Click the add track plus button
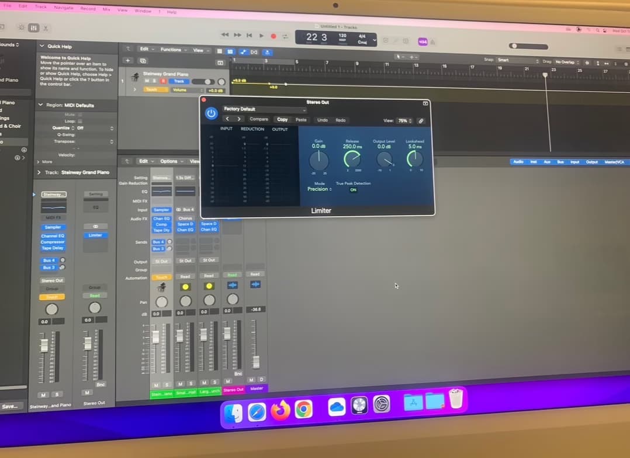 click(x=128, y=61)
